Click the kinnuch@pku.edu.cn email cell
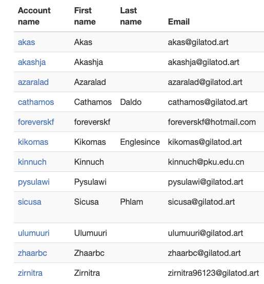Screen dimensions: 264x284 [x=206, y=162]
